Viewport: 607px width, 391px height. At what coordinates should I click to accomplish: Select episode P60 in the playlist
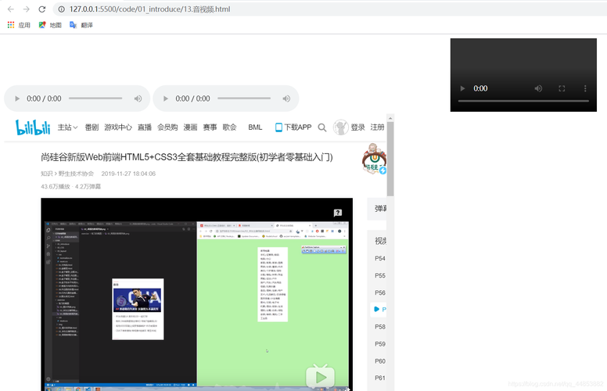pyautogui.click(x=380, y=361)
